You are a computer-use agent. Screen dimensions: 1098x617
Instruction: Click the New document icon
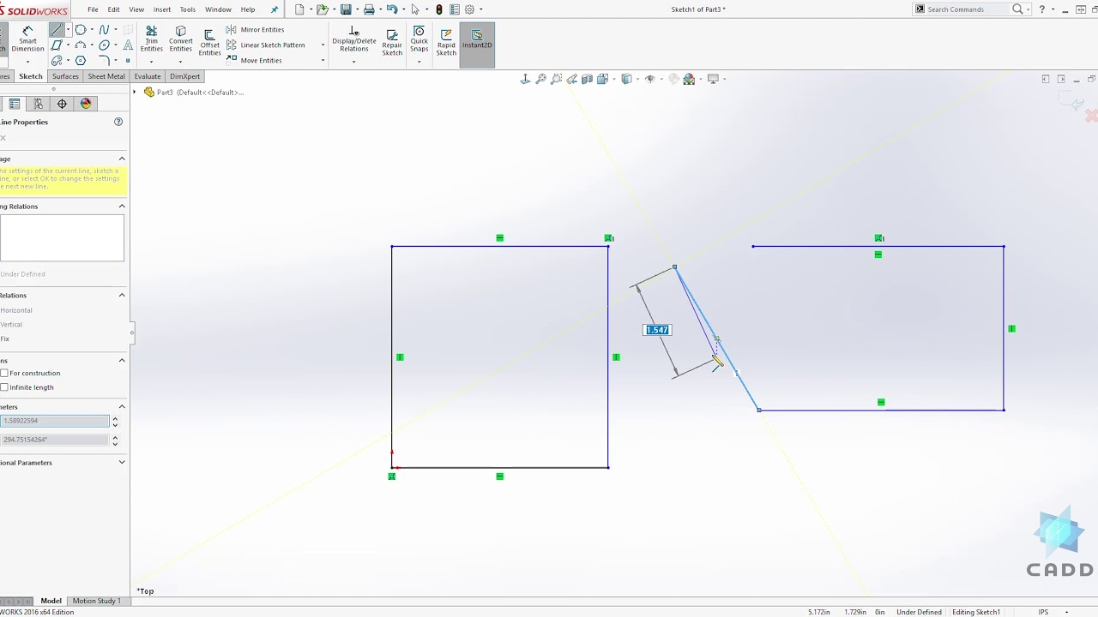pyautogui.click(x=299, y=9)
